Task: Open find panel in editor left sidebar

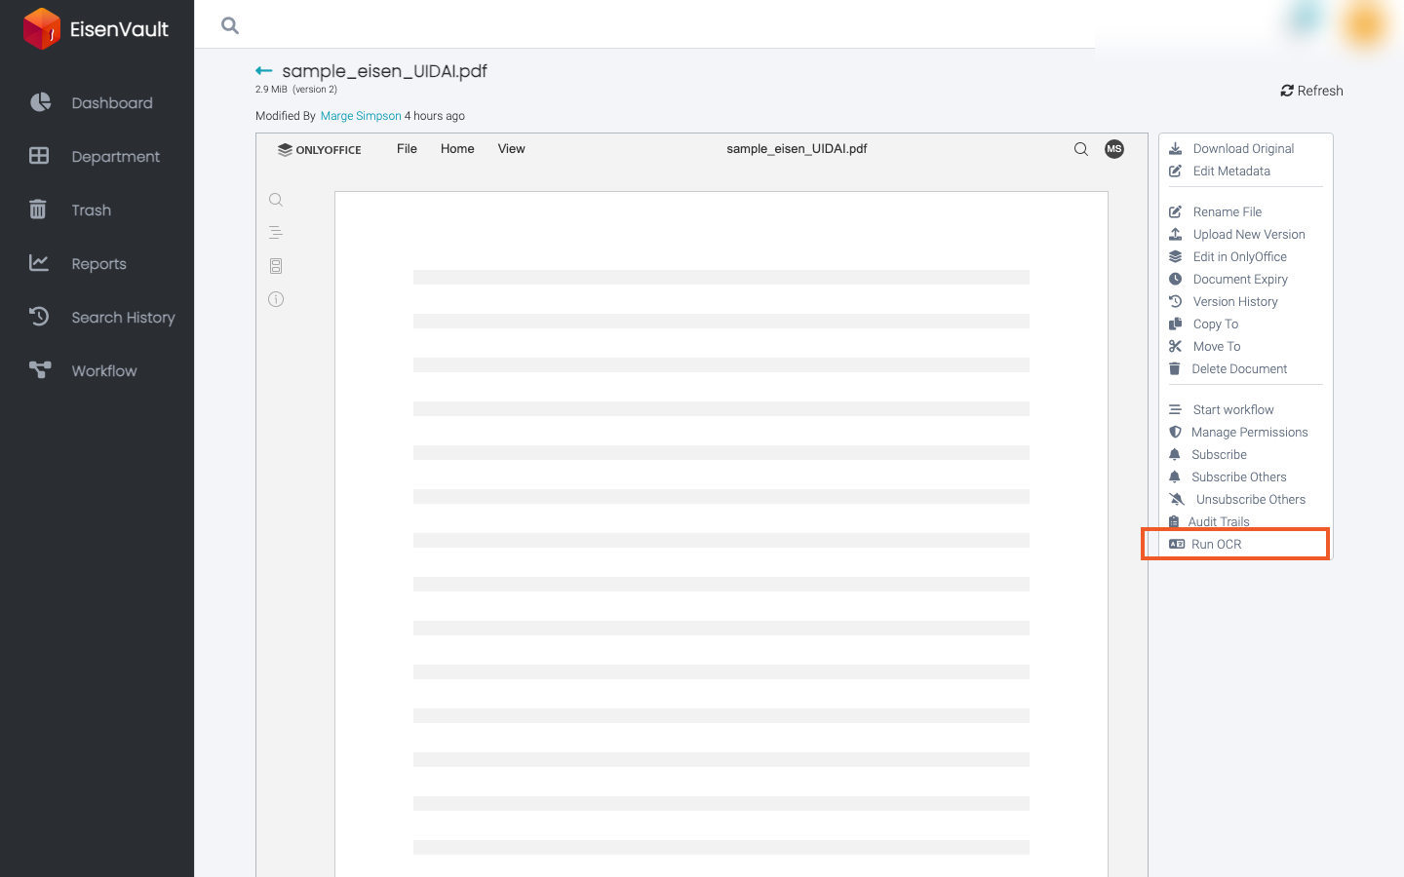Action: click(276, 200)
